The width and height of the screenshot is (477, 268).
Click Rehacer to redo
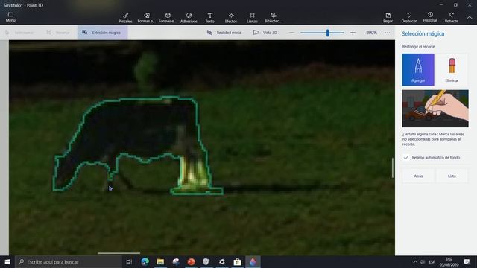(x=451, y=18)
